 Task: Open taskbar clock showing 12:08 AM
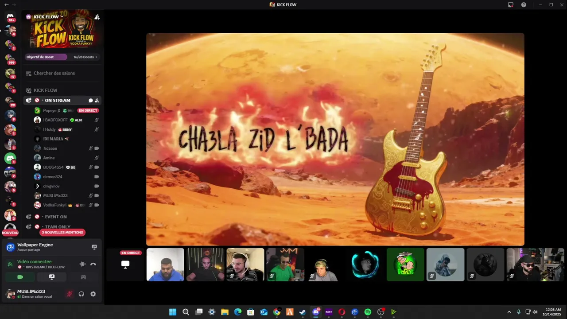(x=551, y=312)
